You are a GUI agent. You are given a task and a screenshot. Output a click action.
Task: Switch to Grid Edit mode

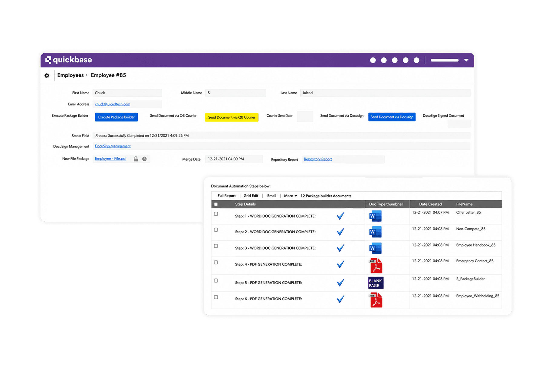coord(251,196)
